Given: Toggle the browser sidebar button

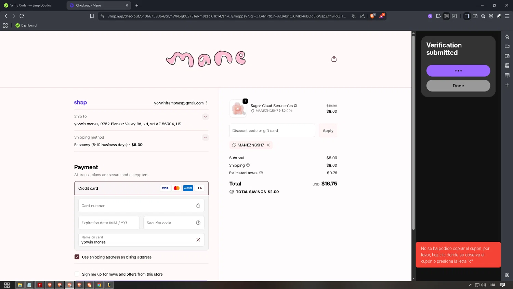Looking at the screenshot, I should pyautogui.click(x=467, y=16).
